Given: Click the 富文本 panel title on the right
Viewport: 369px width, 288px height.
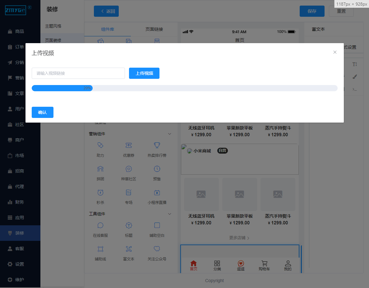Looking at the screenshot, I should click(x=318, y=29).
